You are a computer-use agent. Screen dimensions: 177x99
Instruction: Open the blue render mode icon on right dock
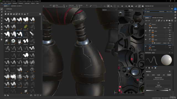click(175, 9)
